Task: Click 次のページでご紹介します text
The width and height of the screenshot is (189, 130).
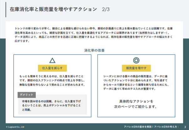Action: click(x=136, y=107)
